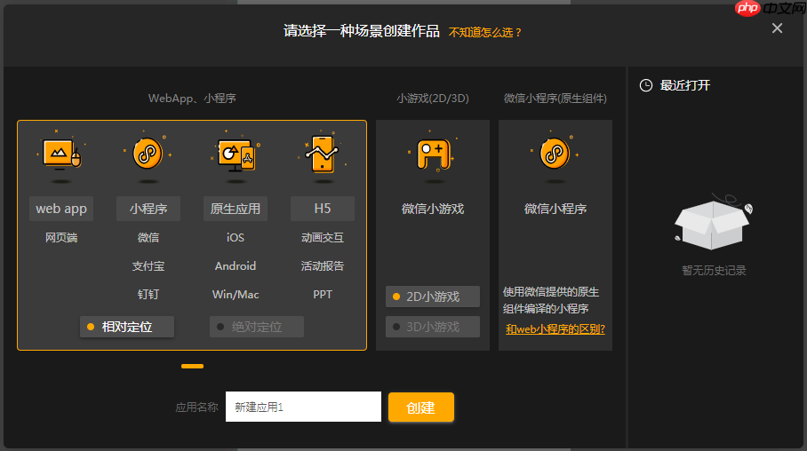The height and width of the screenshot is (451, 807).
Task: Click the 网页端 text
Action: coord(61,238)
